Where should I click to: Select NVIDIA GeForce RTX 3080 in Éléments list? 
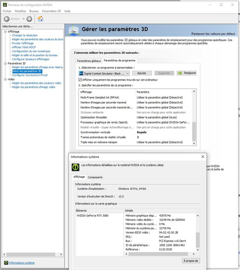[x=93, y=216]
